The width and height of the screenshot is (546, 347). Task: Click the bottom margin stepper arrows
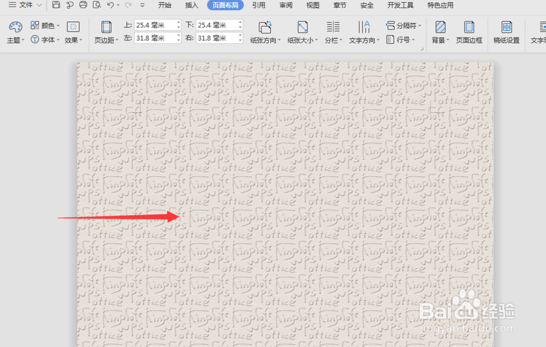pyautogui.click(x=240, y=25)
